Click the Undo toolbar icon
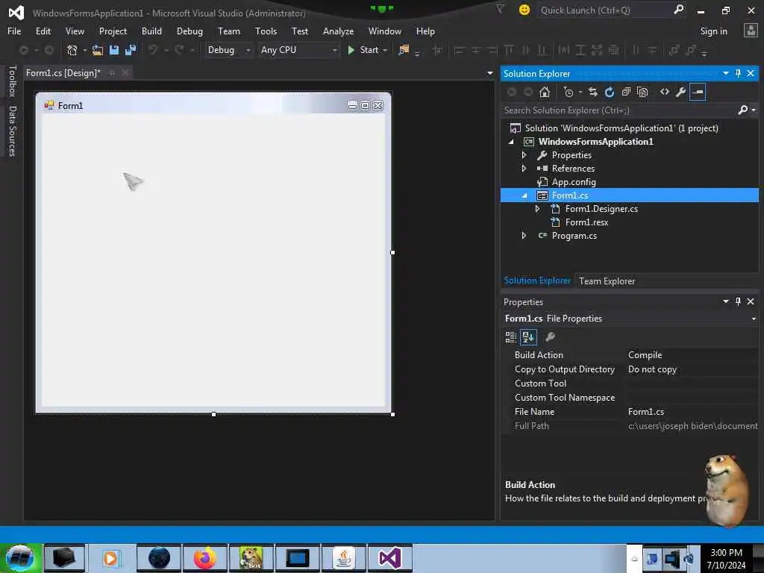This screenshot has width=764, height=573. (153, 50)
